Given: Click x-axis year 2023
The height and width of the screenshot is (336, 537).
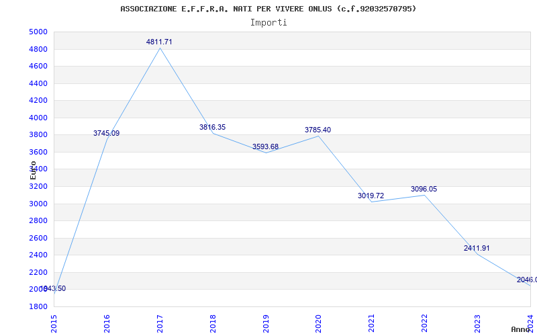Looking at the screenshot, I should tap(477, 324).
